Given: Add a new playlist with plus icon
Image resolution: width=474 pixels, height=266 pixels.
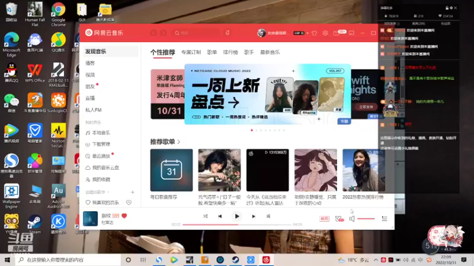Looking at the screenshot, I should click(x=132, y=192).
